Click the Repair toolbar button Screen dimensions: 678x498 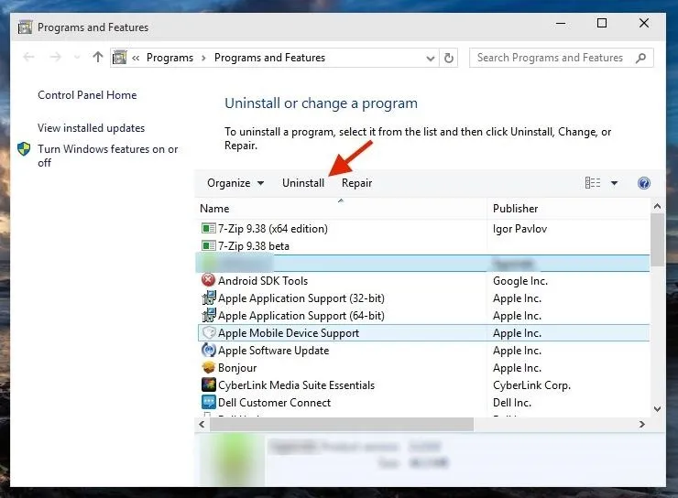pyautogui.click(x=356, y=183)
